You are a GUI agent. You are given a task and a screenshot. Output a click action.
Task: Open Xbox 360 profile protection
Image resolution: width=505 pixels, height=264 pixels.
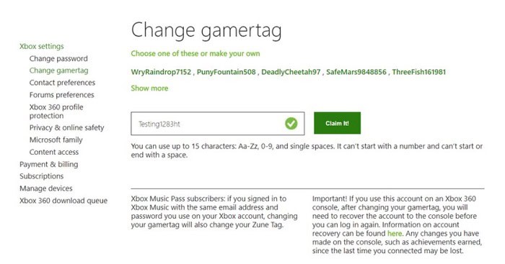pos(56,111)
